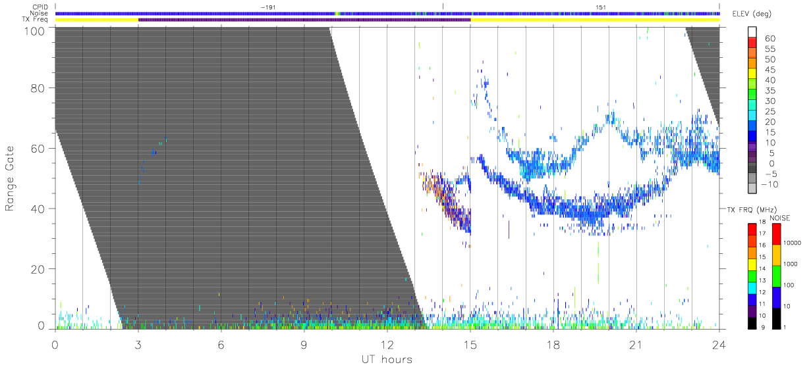
Task: Click the "Range Gate" y-axis title
Action: (10, 178)
